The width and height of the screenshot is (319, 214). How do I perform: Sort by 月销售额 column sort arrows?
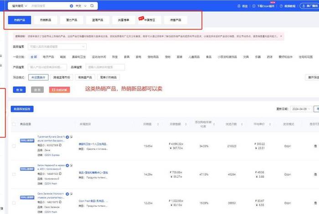186,124
